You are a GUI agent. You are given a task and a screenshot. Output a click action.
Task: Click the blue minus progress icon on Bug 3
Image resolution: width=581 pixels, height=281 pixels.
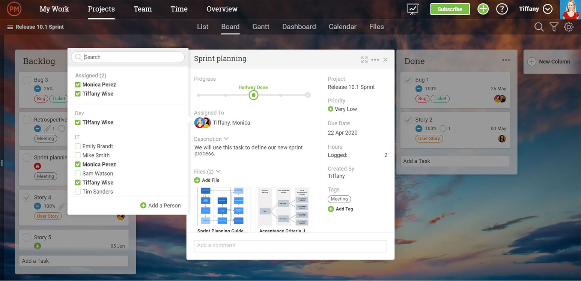(38, 89)
